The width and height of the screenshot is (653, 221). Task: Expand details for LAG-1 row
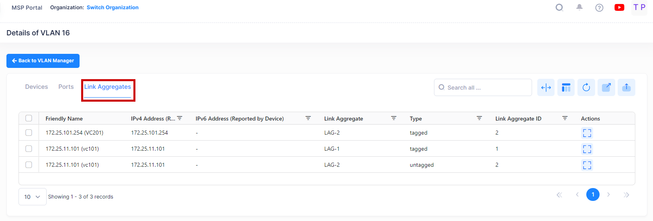[x=587, y=149]
